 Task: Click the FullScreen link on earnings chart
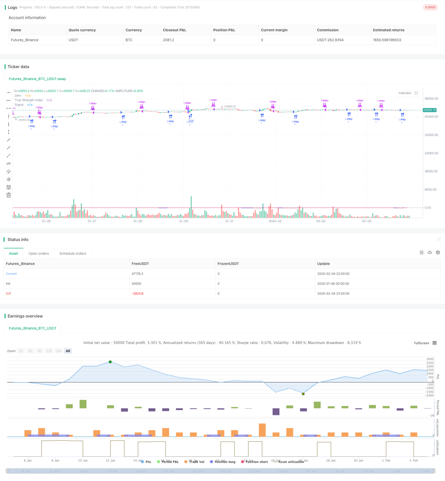coord(421,343)
